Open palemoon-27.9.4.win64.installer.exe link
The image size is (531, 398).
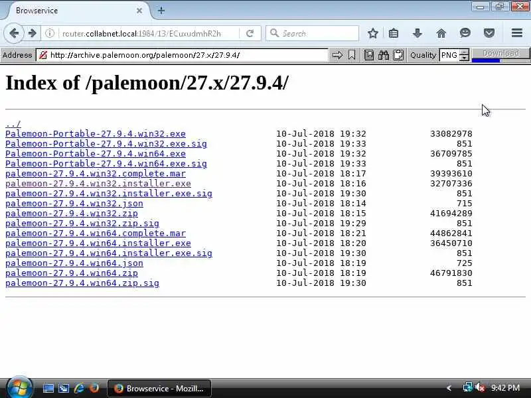pos(98,243)
